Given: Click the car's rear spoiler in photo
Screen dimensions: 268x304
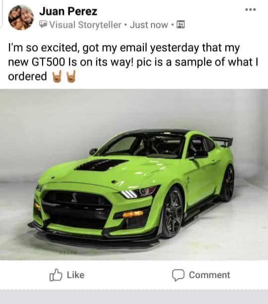Looking at the screenshot, I should pos(222,141).
